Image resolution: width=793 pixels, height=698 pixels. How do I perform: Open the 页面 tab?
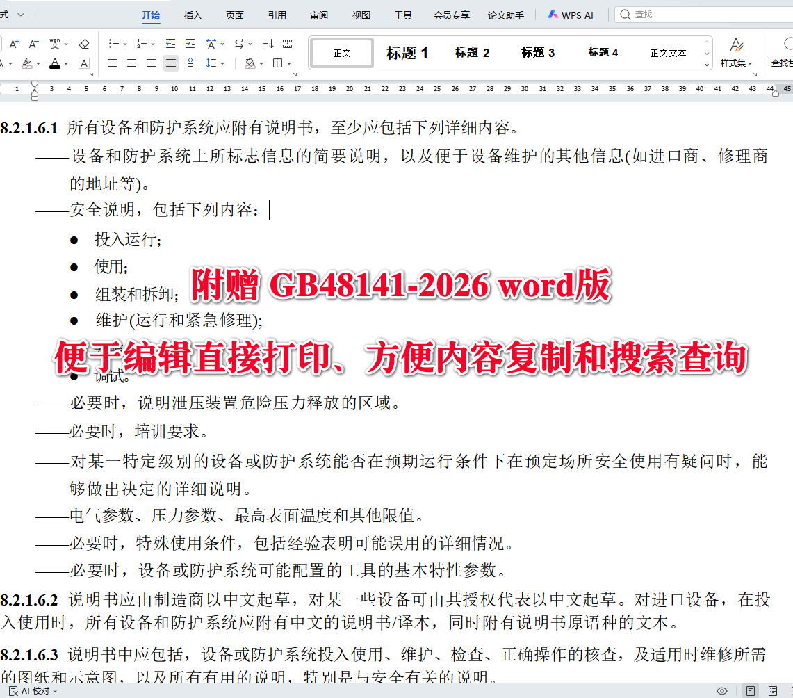pos(235,15)
